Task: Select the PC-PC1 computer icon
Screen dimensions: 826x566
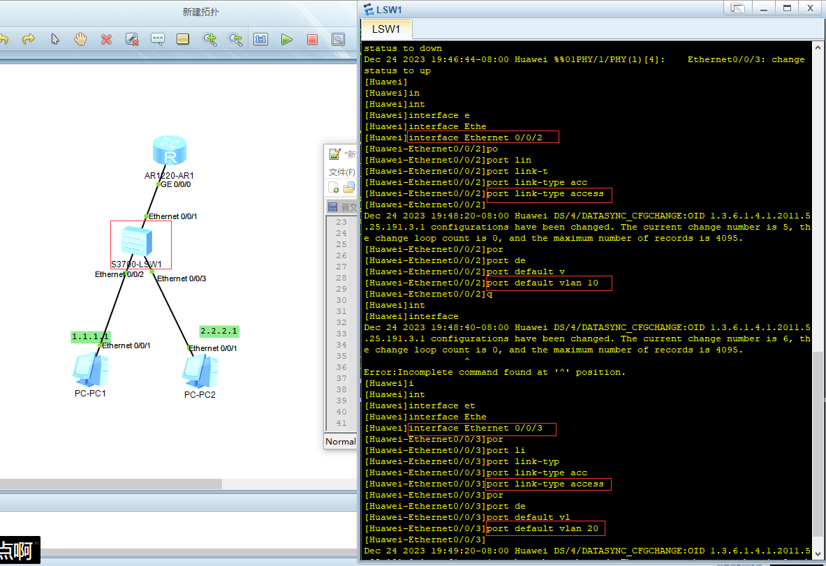Action: 91,370
